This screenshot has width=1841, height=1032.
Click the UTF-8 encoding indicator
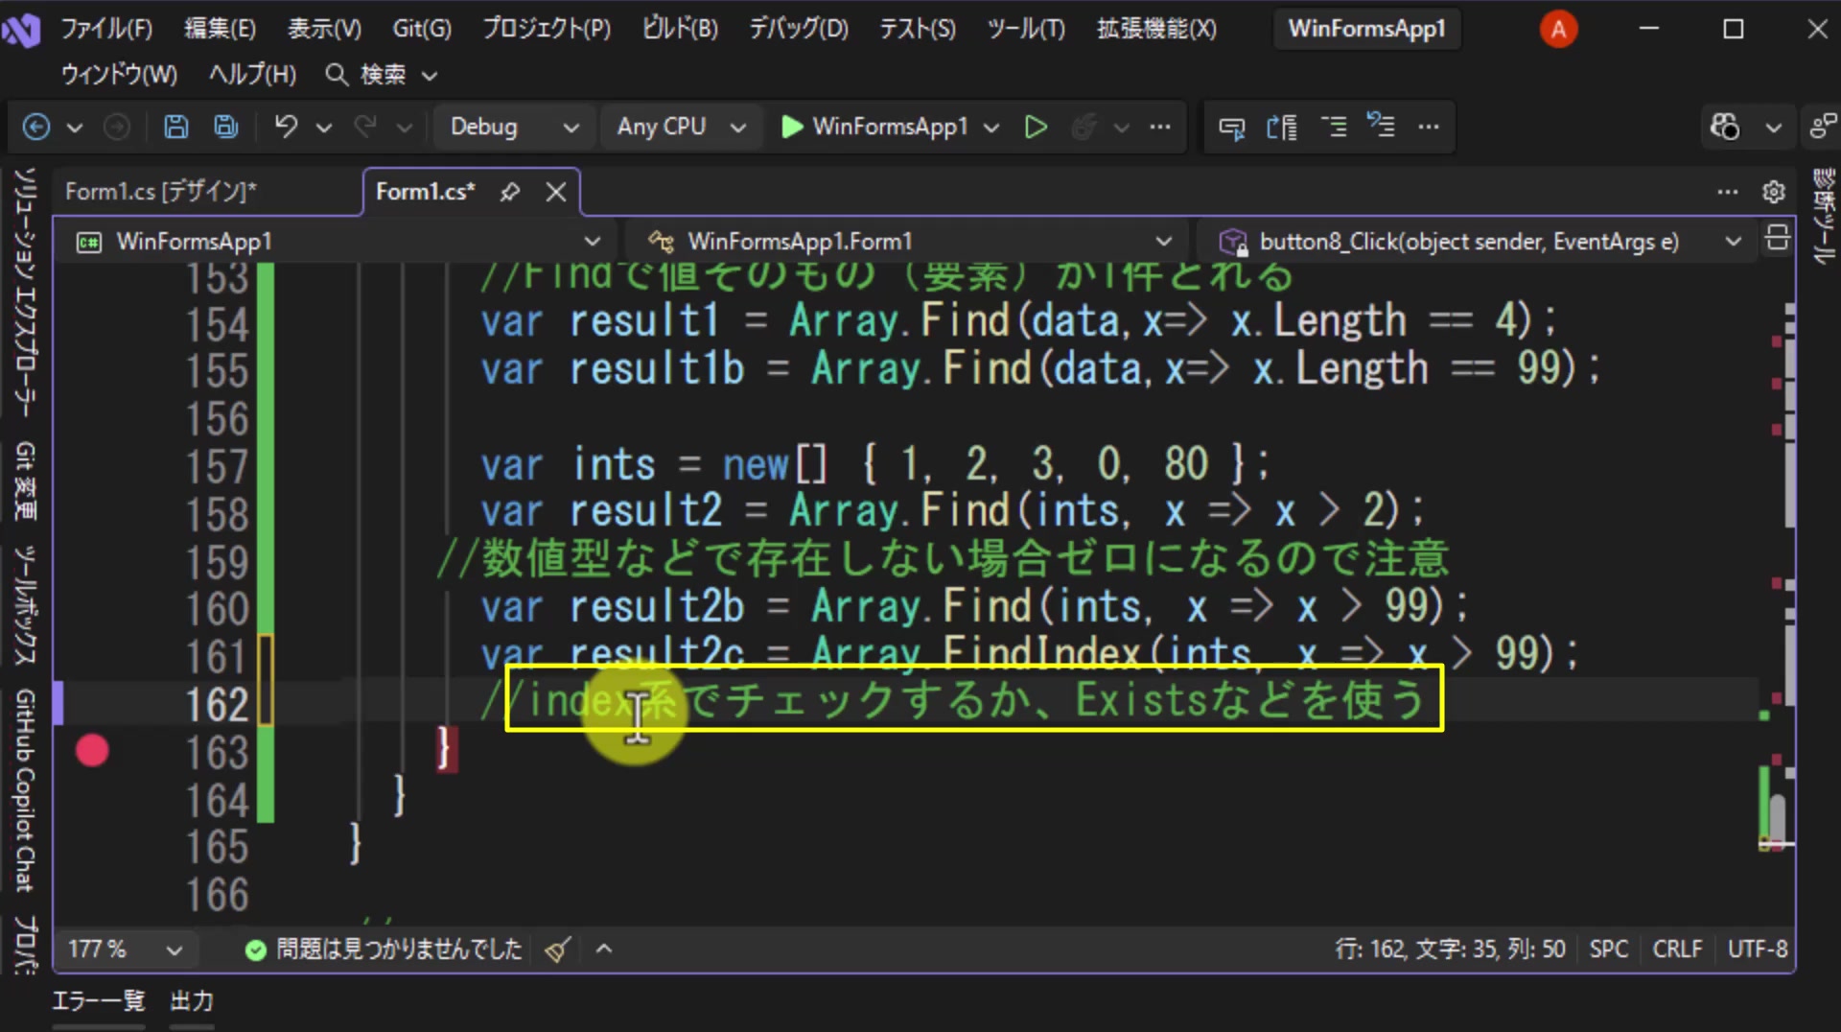click(1758, 950)
